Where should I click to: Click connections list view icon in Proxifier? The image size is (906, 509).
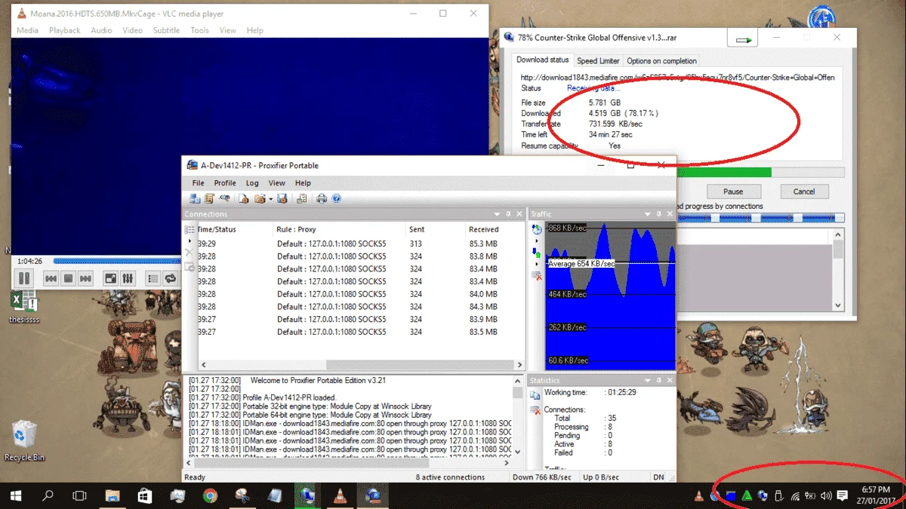(x=190, y=229)
